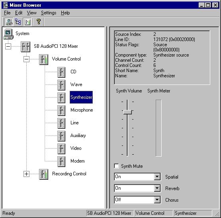
Task: Click the yellow question mark help icon
Action: point(39,22)
